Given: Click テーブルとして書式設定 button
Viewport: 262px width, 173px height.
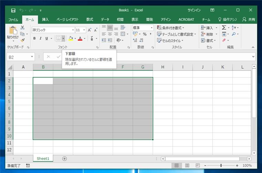Looking at the screenshot, I should point(177,34).
